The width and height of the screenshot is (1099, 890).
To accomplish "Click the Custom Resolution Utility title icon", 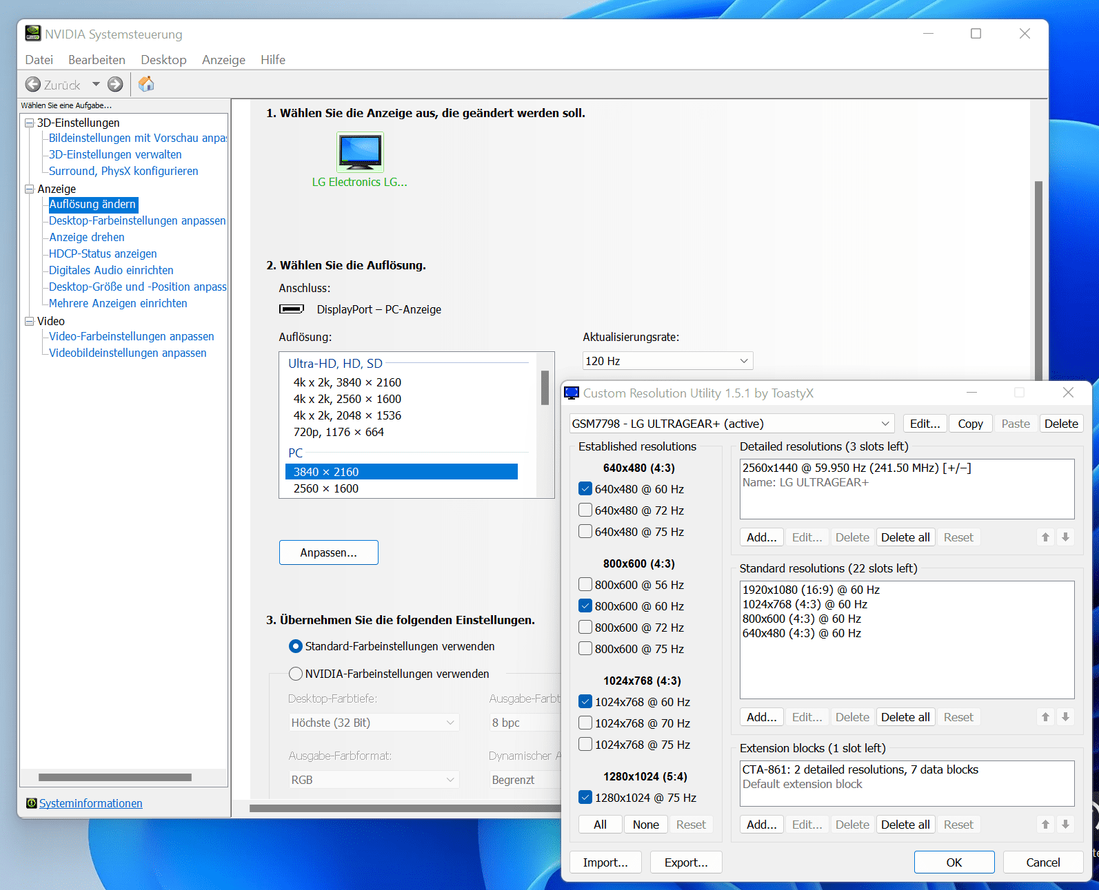I will [x=572, y=393].
